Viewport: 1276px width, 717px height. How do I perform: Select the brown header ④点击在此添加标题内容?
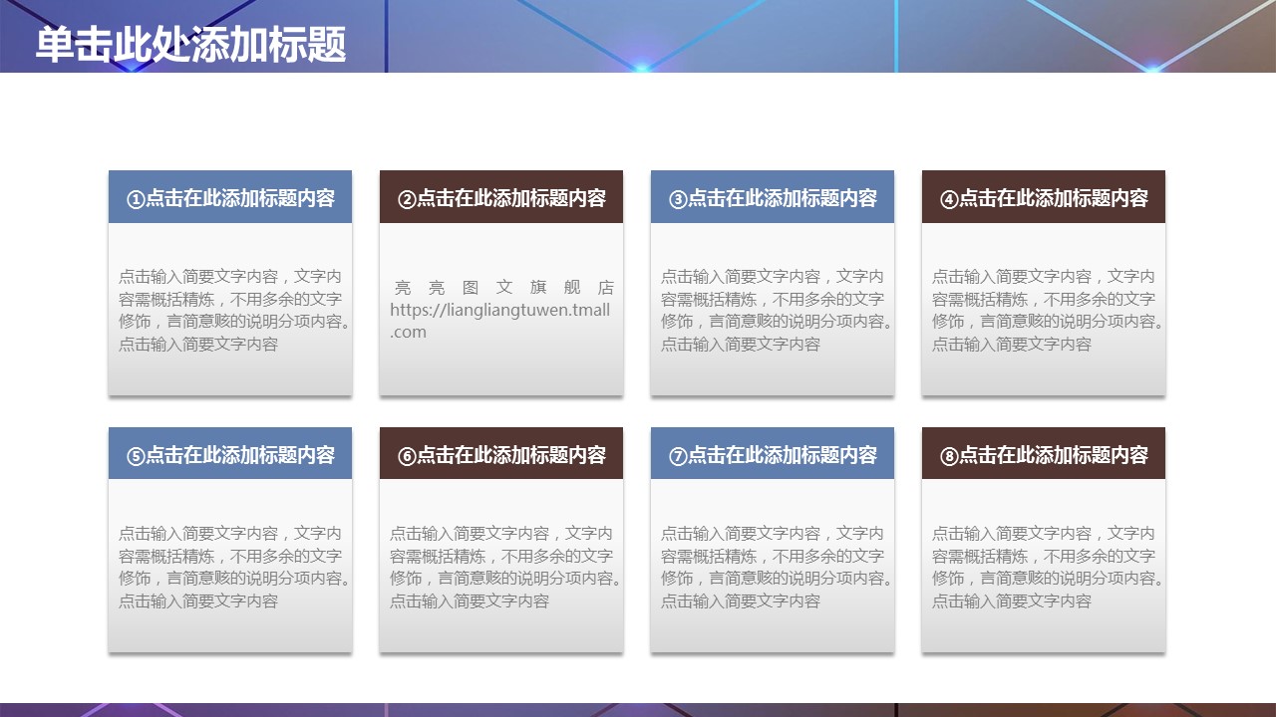1044,197
